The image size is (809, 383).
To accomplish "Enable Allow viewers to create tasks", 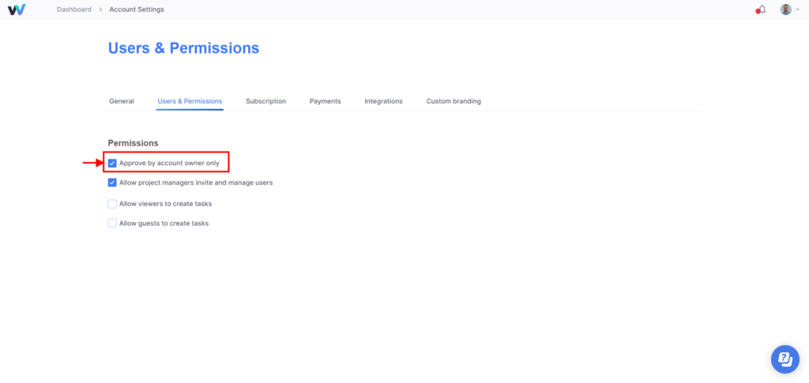I will coord(112,204).
